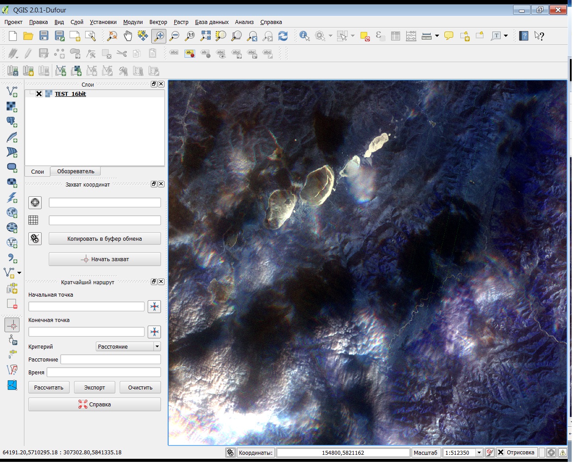Click the Начать захват button
573x469 pixels.
click(x=105, y=259)
